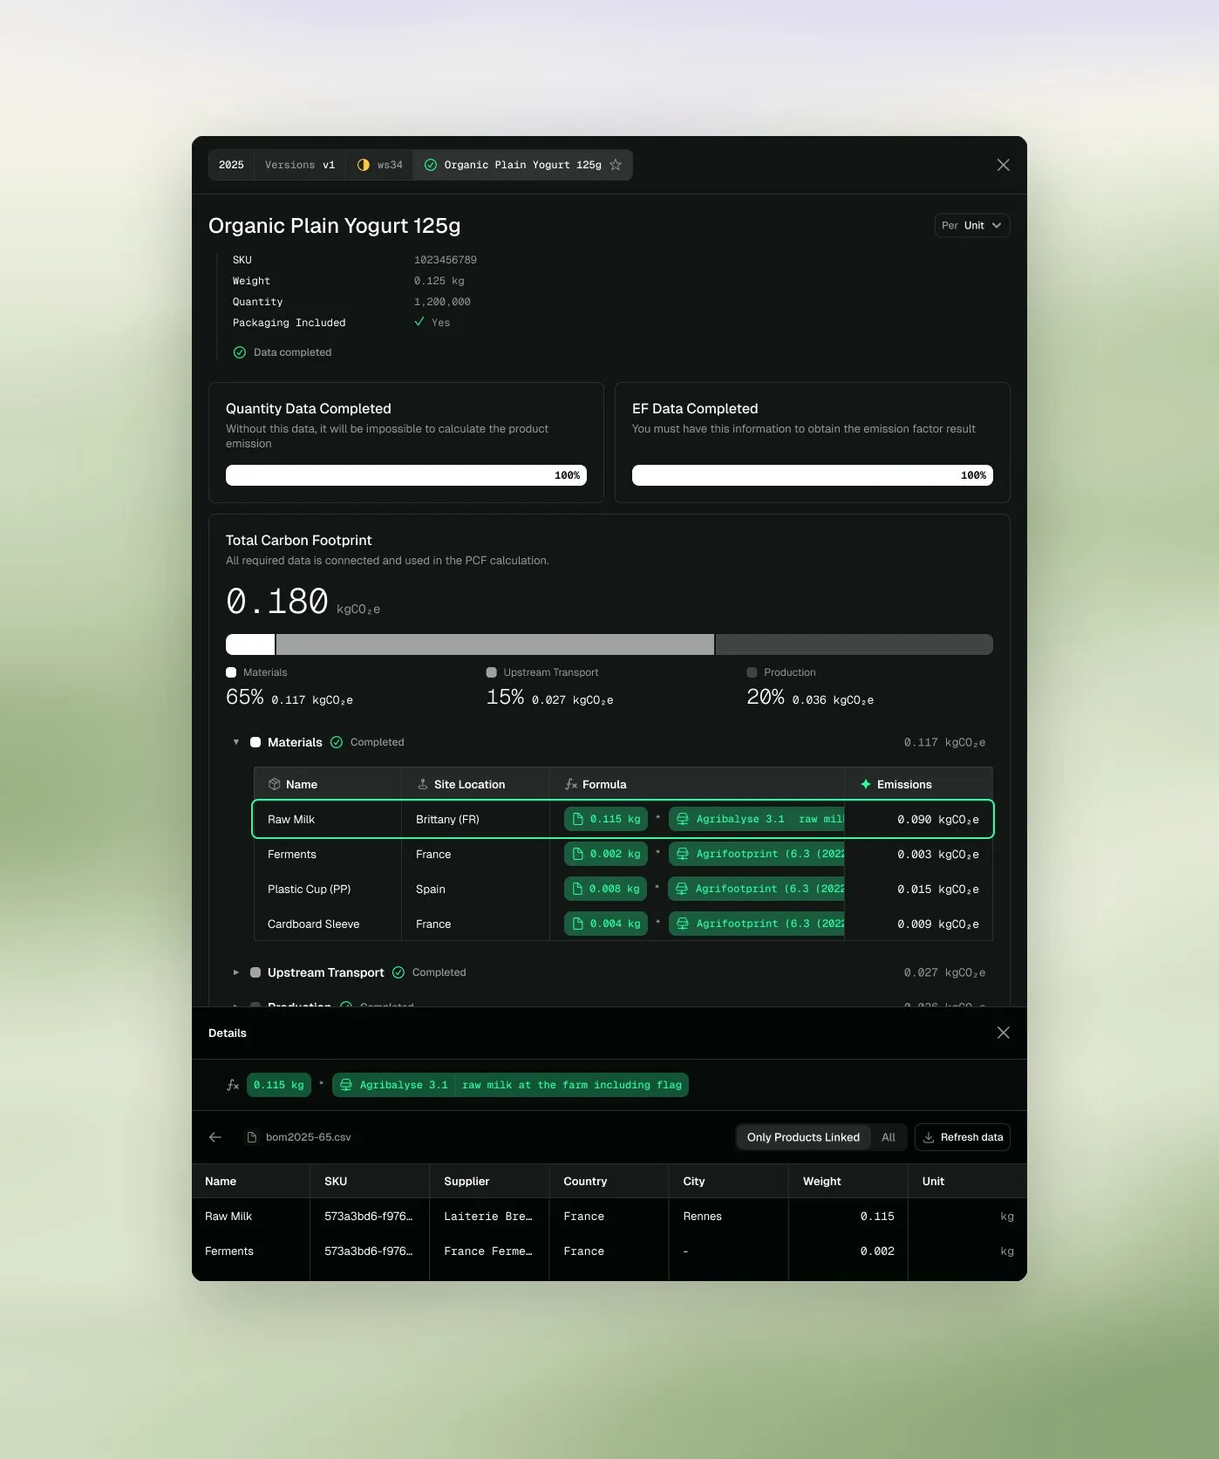Click the 2025 breadcrumb item

(x=231, y=165)
